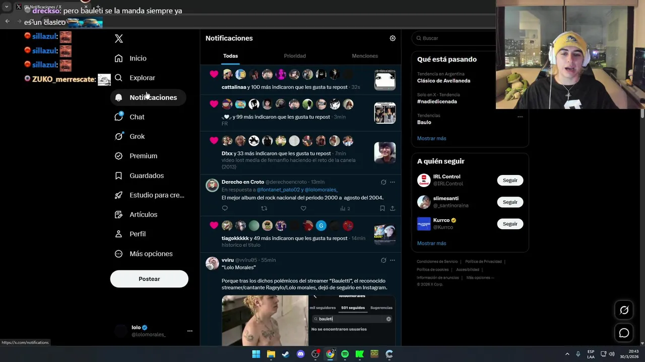This screenshot has height=362, width=645.
Task: Open Discord from the taskbar
Action: coord(301,354)
